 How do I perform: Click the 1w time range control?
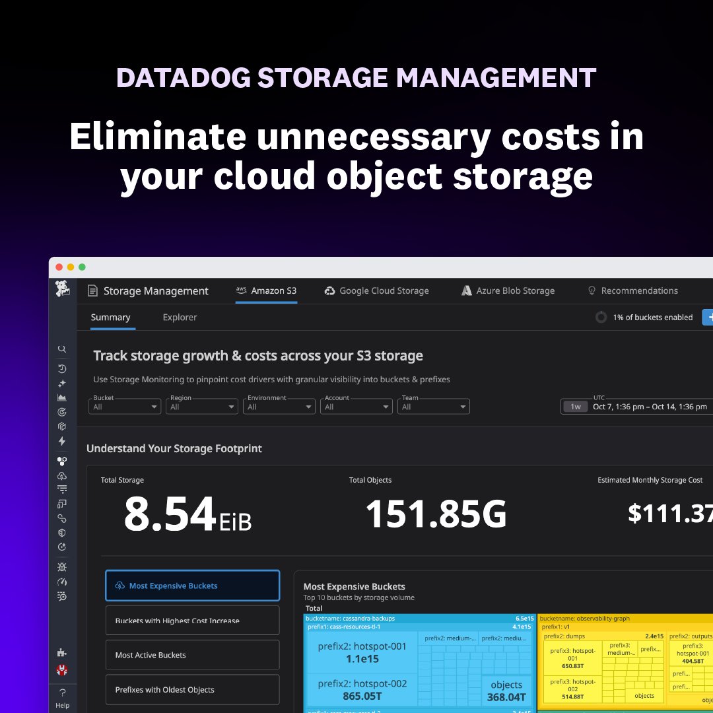[x=575, y=406]
